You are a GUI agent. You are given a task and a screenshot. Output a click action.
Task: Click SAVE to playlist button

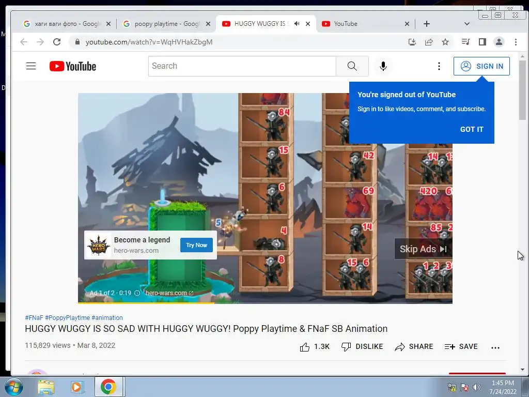pyautogui.click(x=461, y=347)
